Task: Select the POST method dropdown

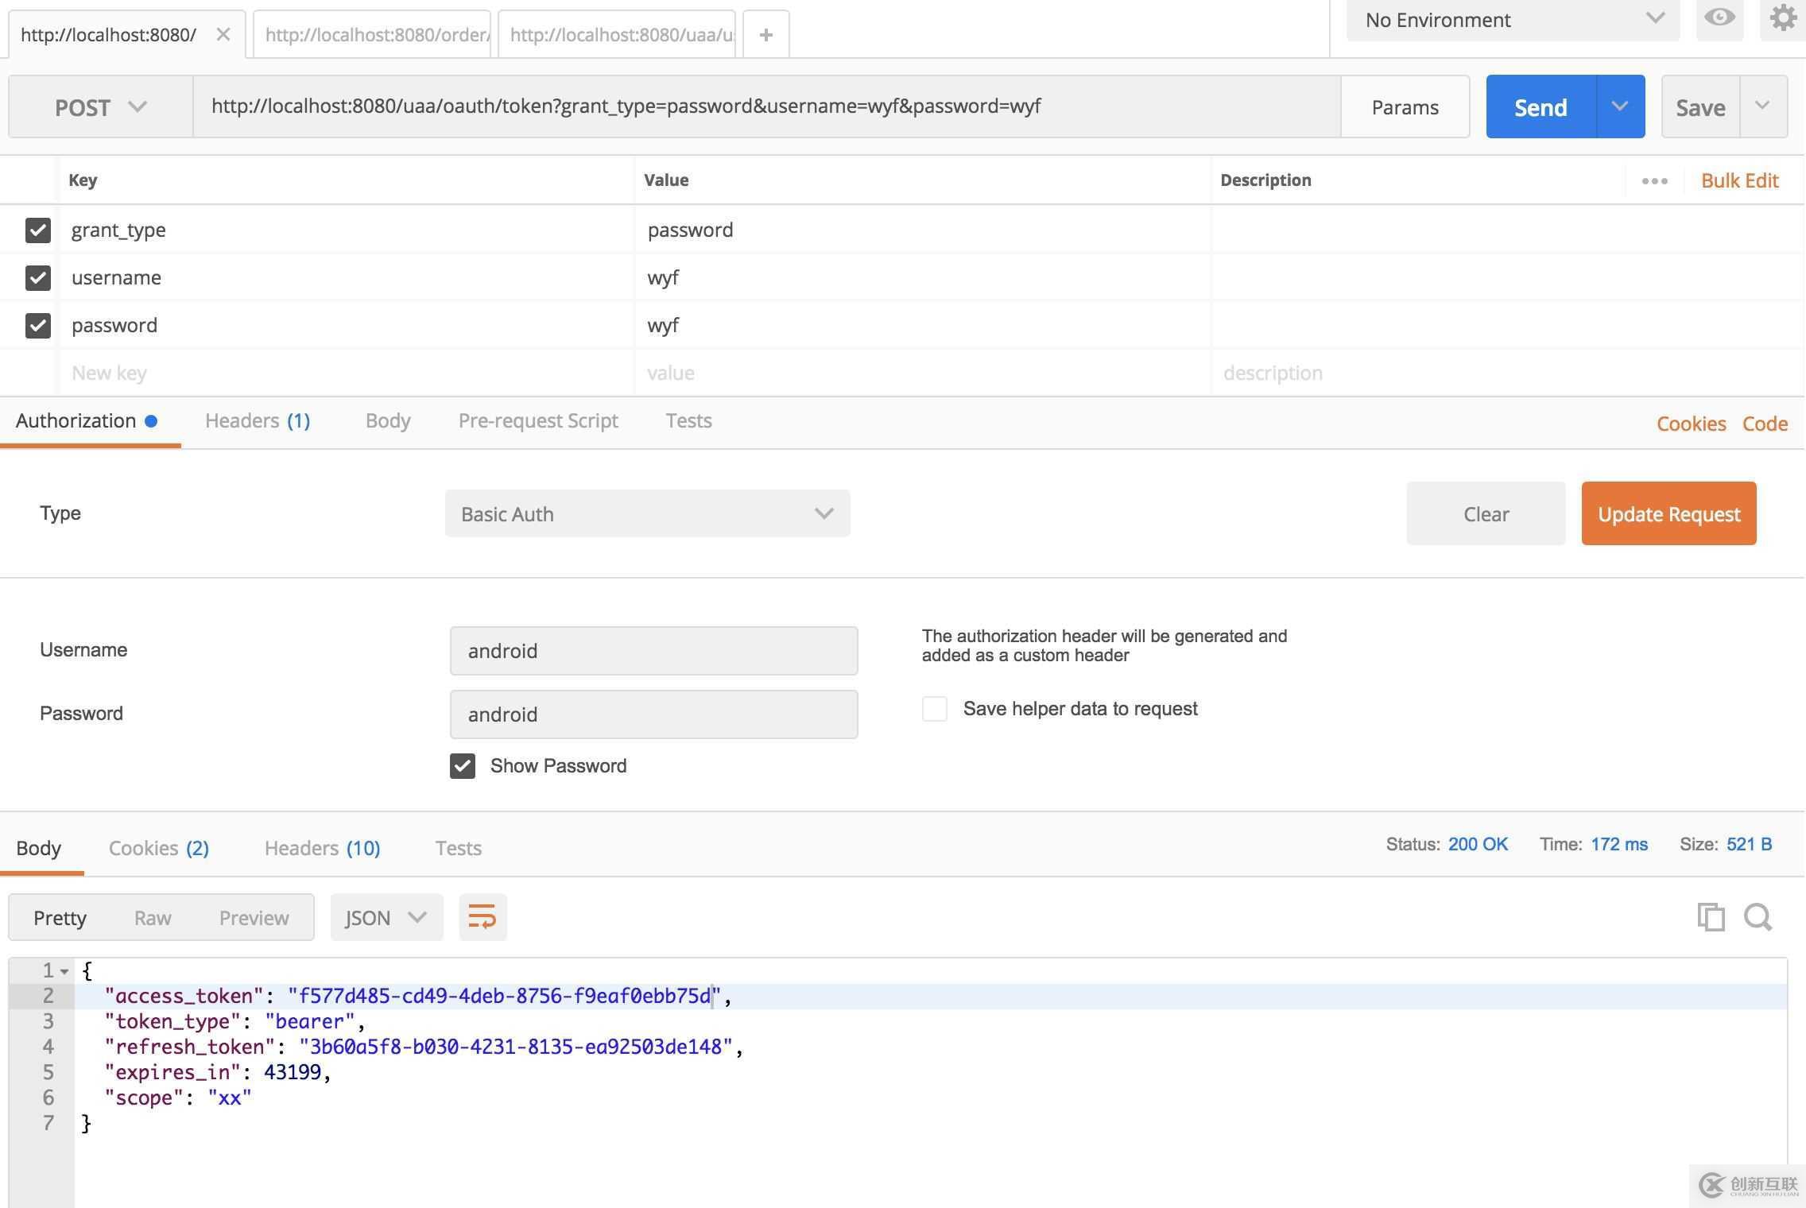Action: pyautogui.click(x=99, y=105)
